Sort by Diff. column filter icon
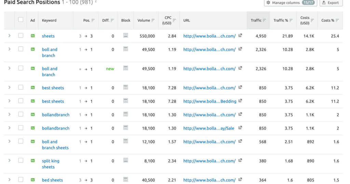Screen dimensions: 350x184 tap(112, 20)
